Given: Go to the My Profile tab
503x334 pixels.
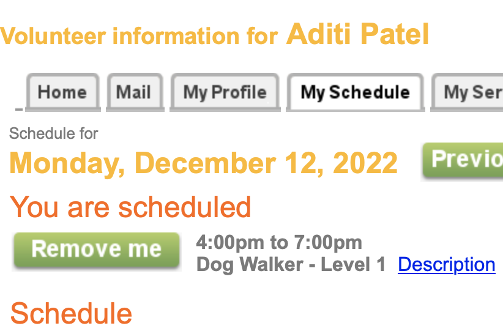Looking at the screenshot, I should coord(225,92).
